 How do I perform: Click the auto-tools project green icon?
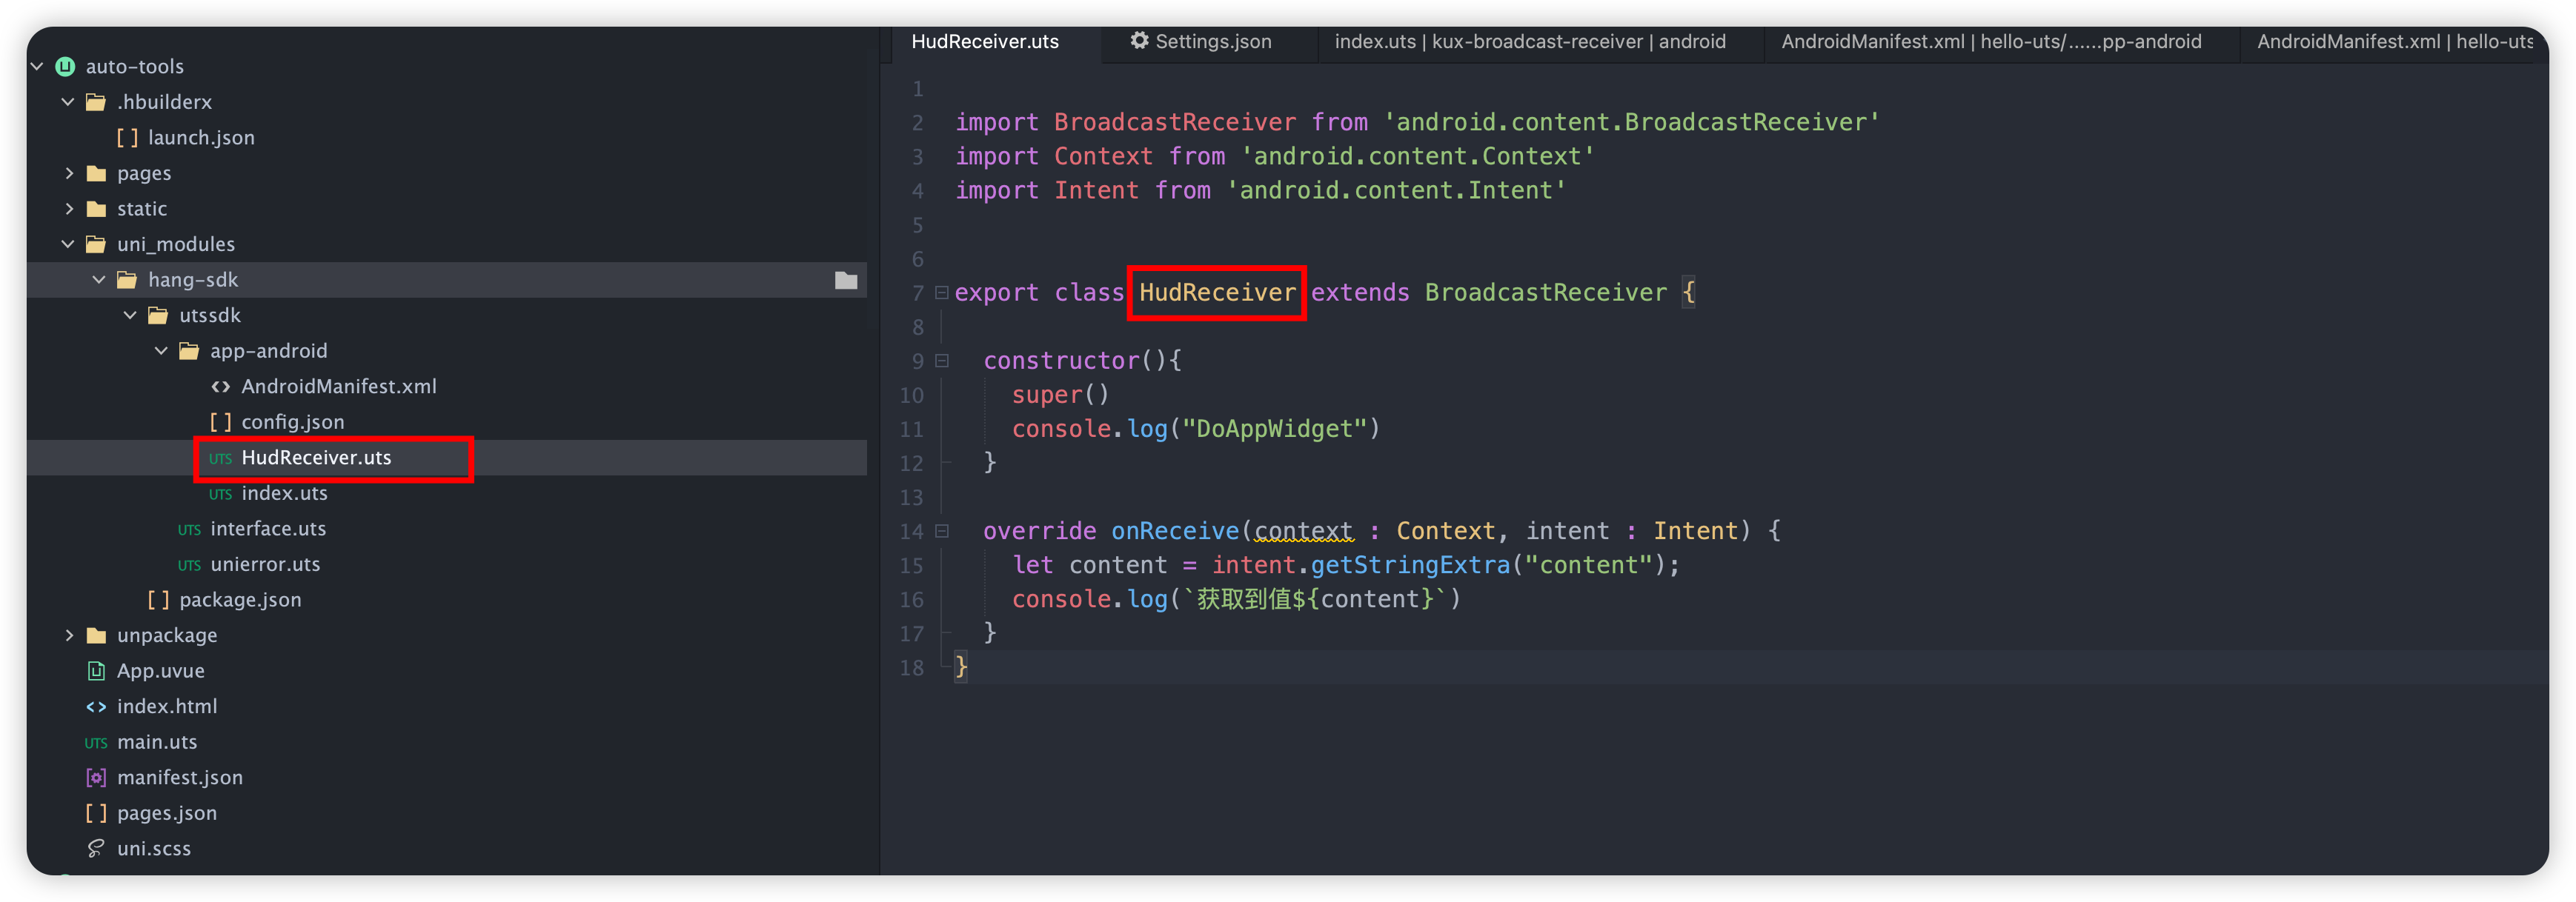(x=65, y=66)
